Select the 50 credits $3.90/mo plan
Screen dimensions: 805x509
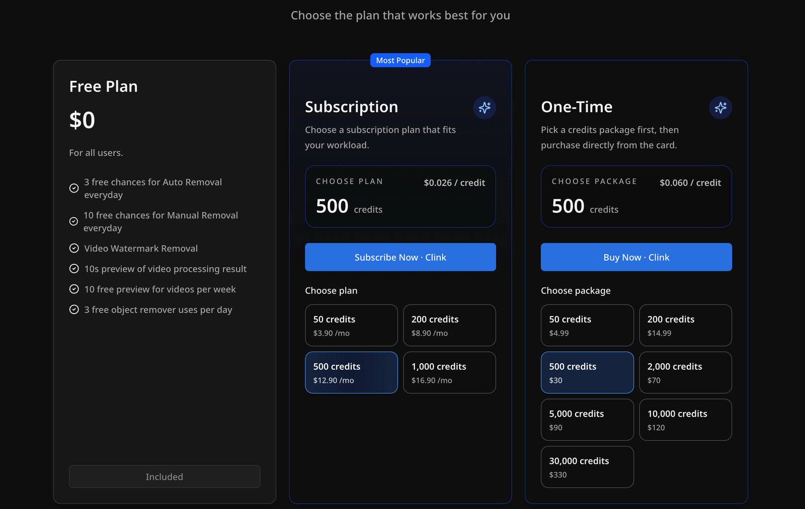pos(351,325)
